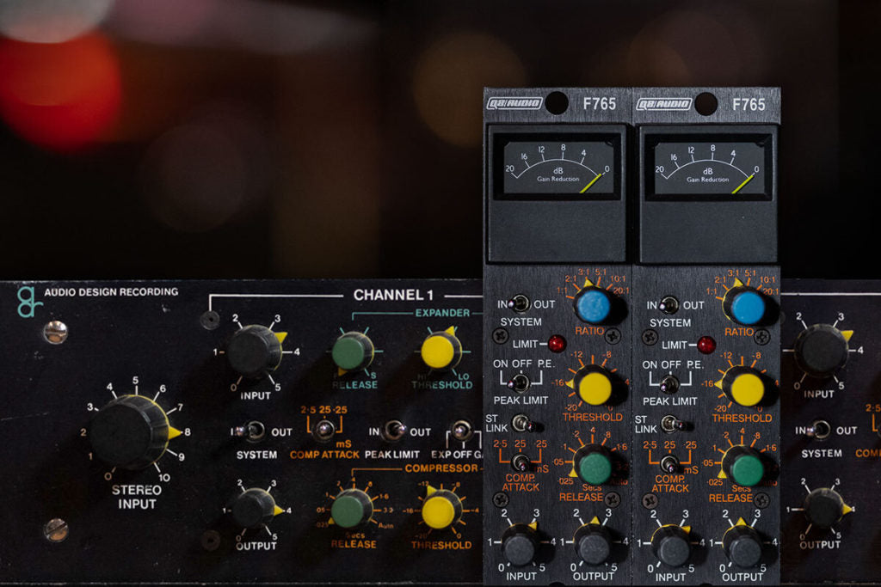Flip the SYSTEM in/out switch on right F765

(668, 305)
